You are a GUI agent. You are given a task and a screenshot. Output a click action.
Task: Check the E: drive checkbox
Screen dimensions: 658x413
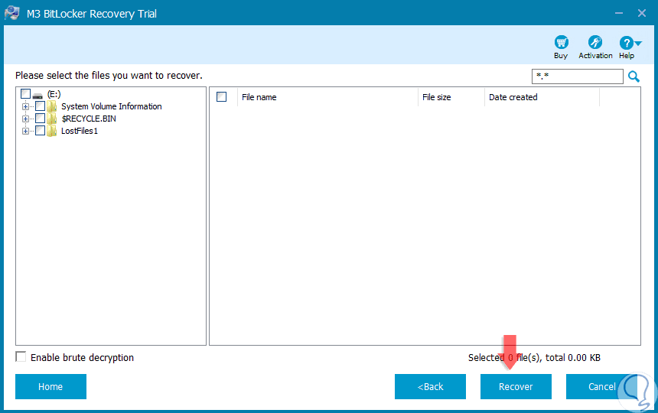point(25,93)
